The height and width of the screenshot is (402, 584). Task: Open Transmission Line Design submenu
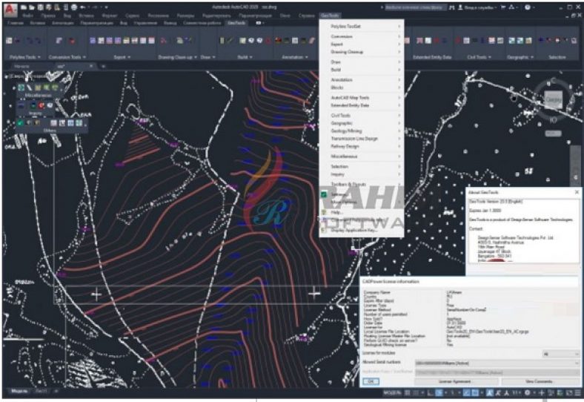click(361, 139)
